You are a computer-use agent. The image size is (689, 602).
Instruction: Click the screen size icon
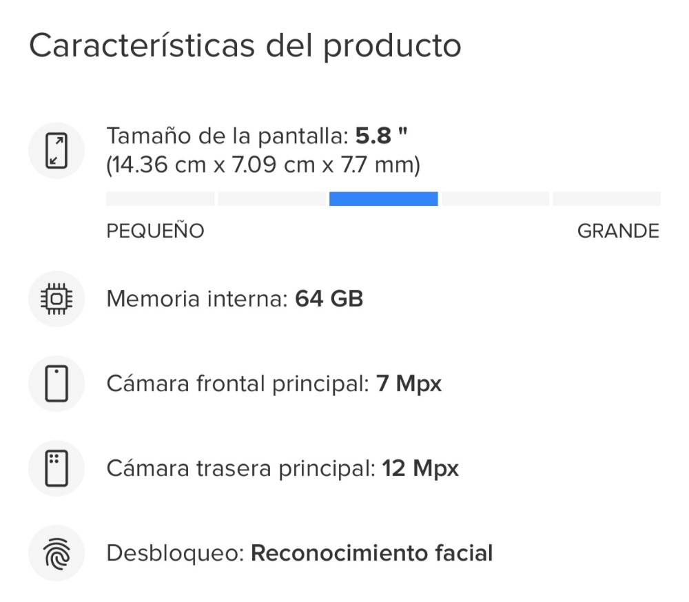click(56, 151)
